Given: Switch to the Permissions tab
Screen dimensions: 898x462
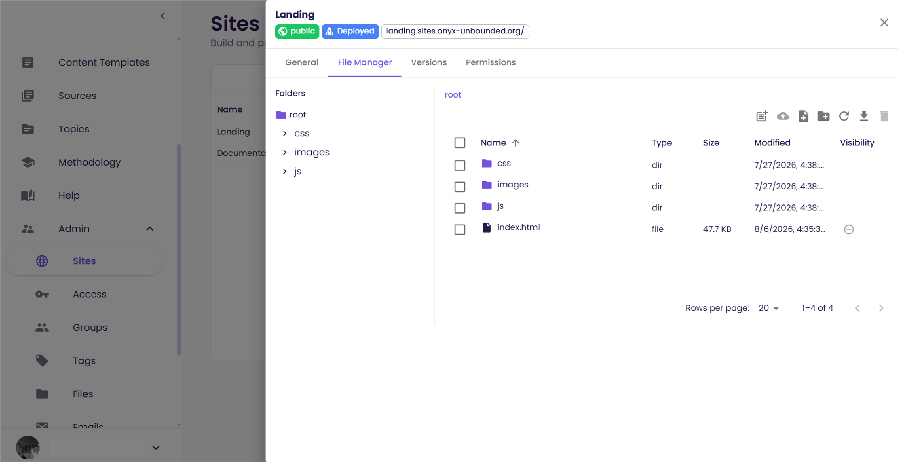Looking at the screenshot, I should click(x=491, y=62).
